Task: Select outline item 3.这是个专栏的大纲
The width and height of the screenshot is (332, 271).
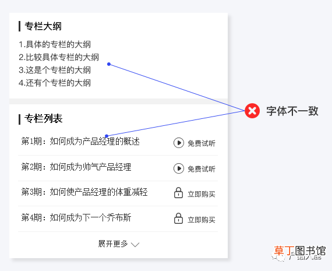Action: pos(55,70)
